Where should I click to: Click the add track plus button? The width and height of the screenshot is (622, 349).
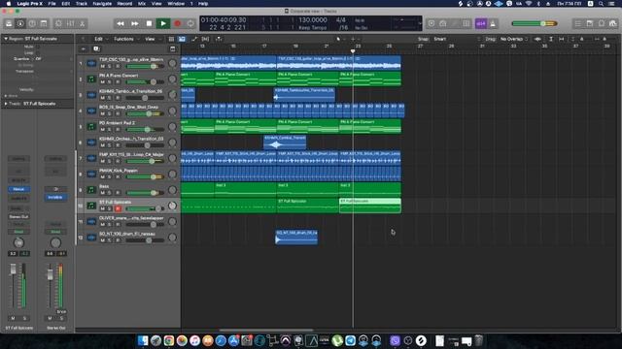(x=84, y=49)
